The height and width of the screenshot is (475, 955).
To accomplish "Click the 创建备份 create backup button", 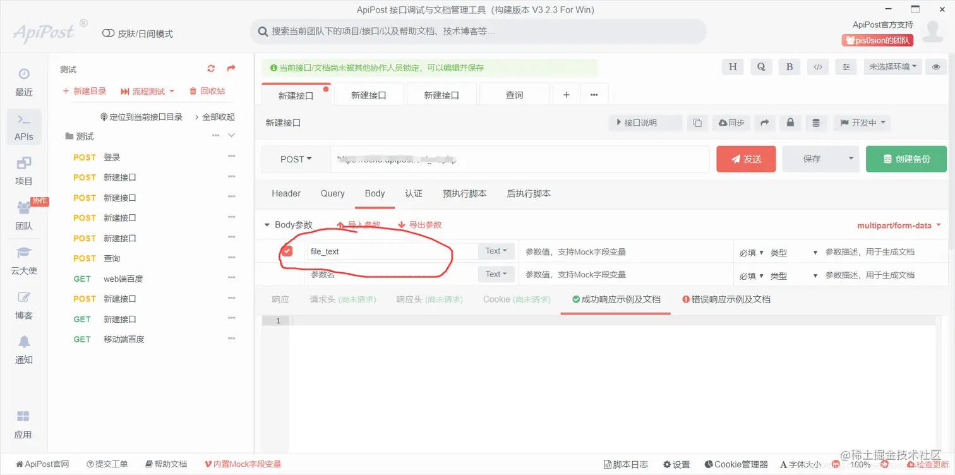I will [906, 159].
